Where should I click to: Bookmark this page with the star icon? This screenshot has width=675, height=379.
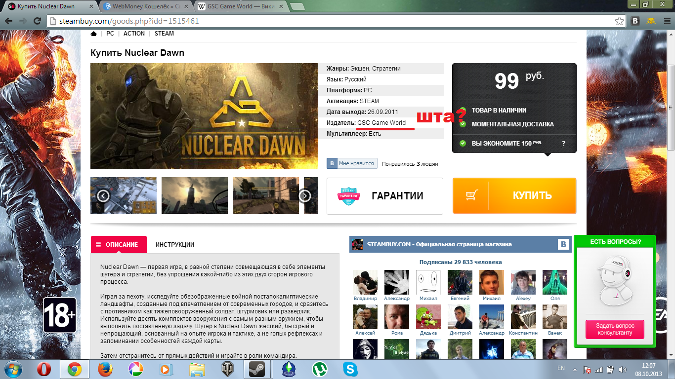[x=619, y=21]
